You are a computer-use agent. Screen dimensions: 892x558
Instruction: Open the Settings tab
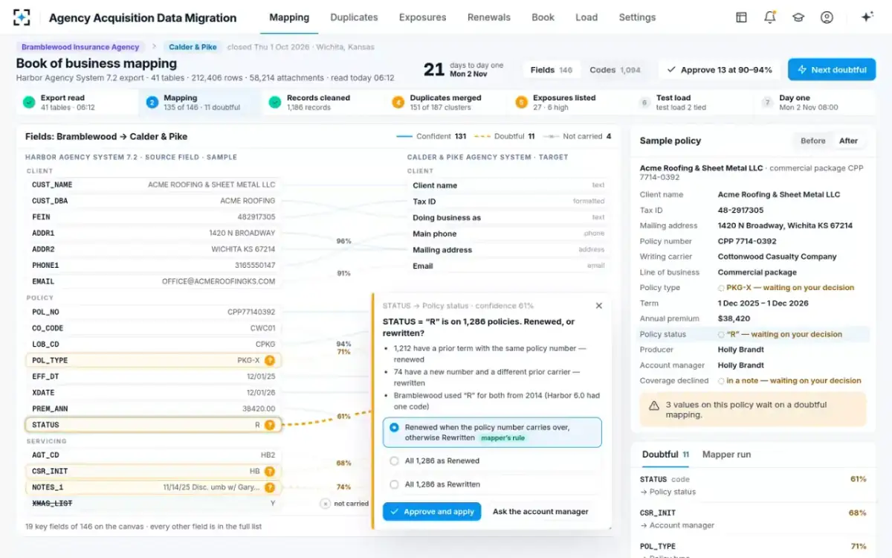637,17
